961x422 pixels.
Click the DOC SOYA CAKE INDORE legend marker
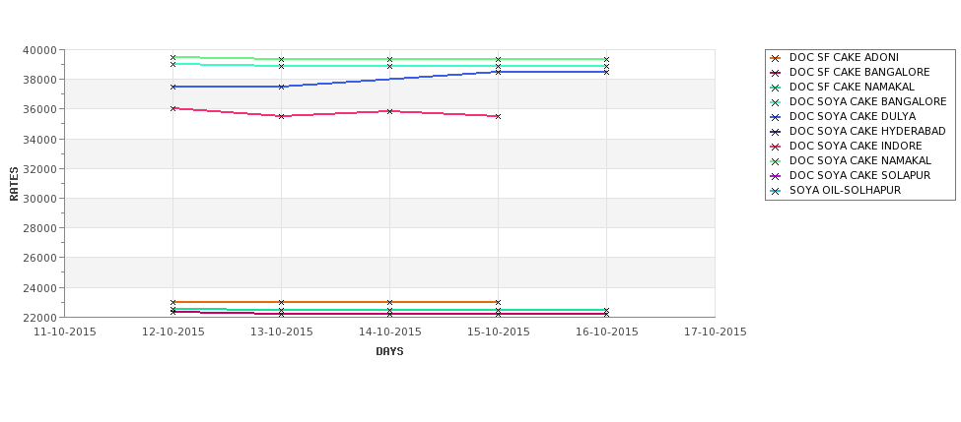point(776,147)
